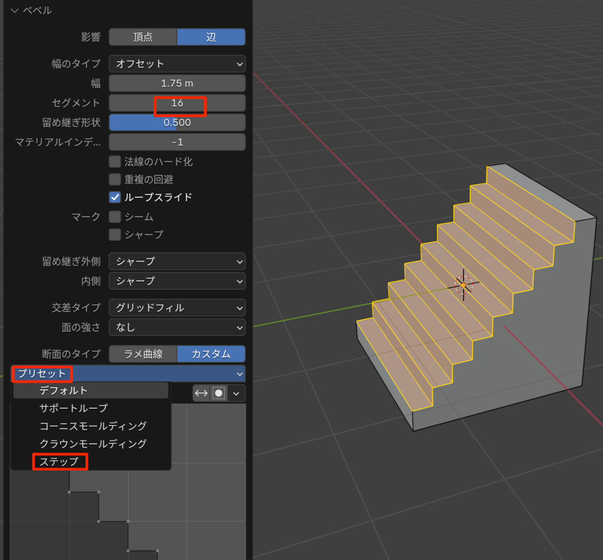The image size is (603, 560).
Task: Click the reverse path double-arrow icon
Action: pos(201,393)
